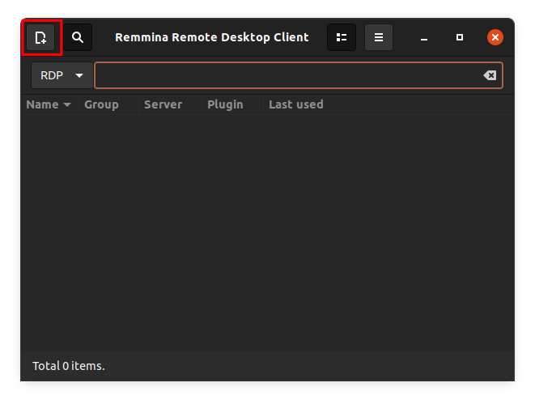Click in the quick connect address field

(299, 75)
